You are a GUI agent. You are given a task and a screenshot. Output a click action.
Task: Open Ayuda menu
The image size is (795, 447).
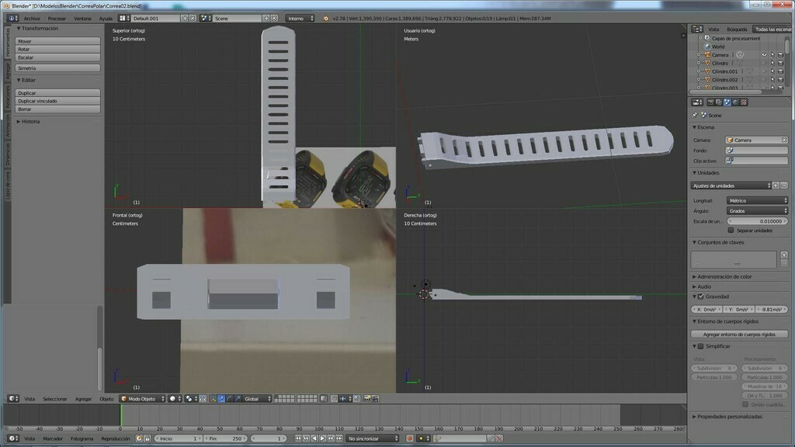(106, 19)
